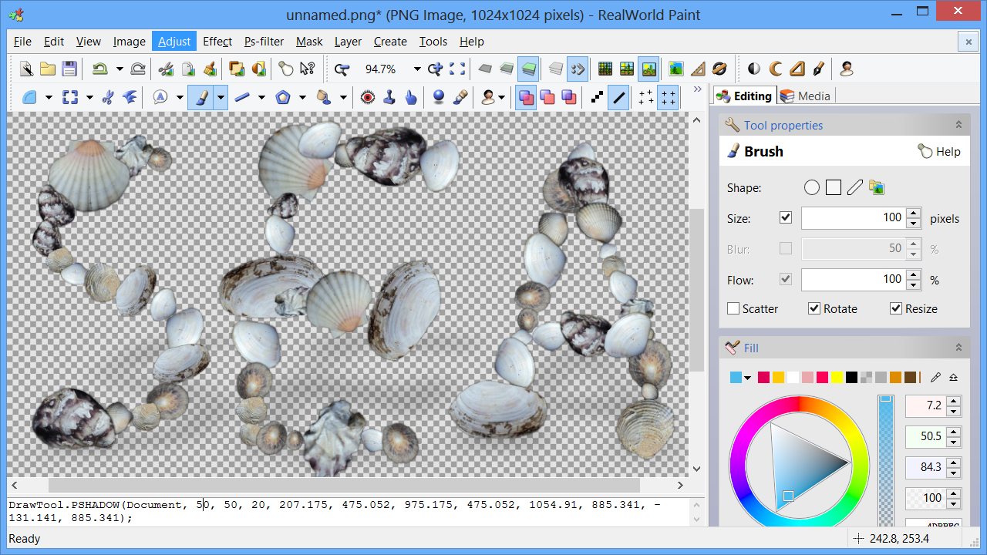
Task: Click the vertical alpha slider
Action: pyautogui.click(x=885, y=461)
